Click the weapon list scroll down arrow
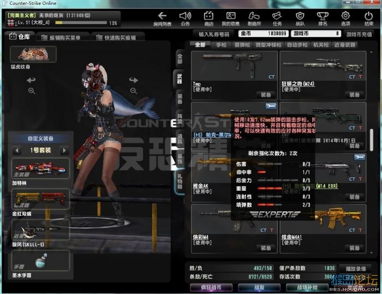The height and width of the screenshot is (294, 382). click(372, 253)
